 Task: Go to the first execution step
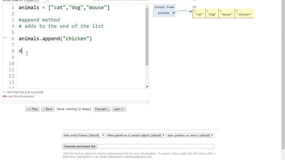pos(33,109)
